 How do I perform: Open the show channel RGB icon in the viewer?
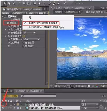pyautogui.click(x=97, y=86)
